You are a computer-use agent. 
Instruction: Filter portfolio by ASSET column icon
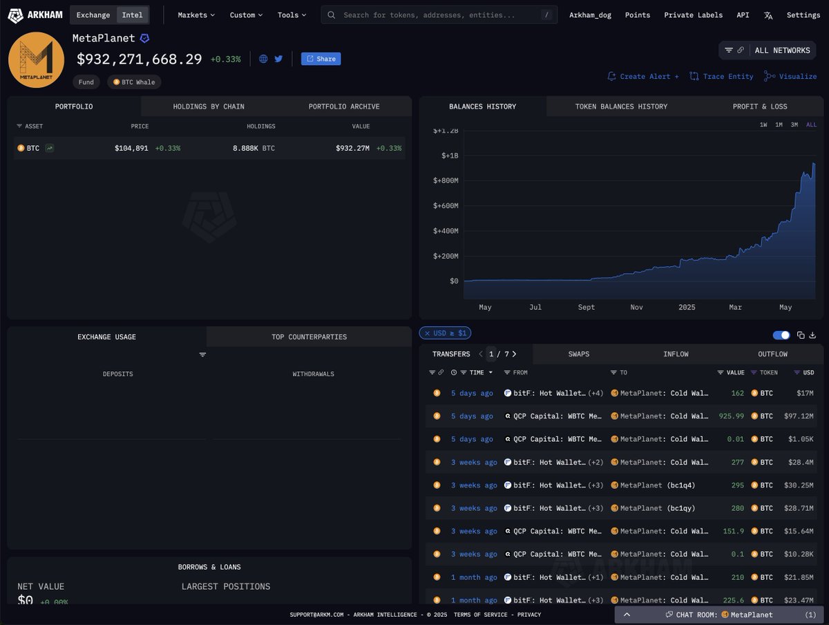(x=19, y=127)
